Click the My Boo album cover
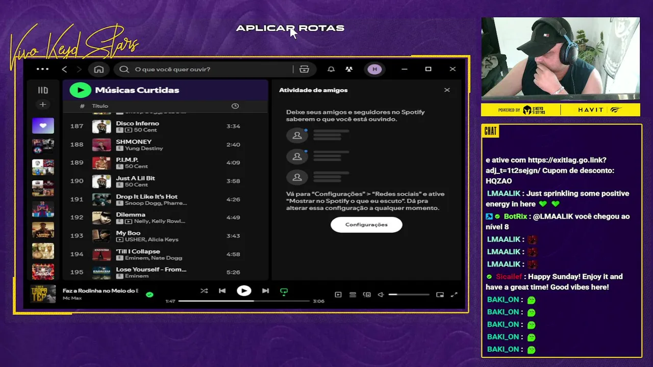653x367 pixels. click(102, 236)
